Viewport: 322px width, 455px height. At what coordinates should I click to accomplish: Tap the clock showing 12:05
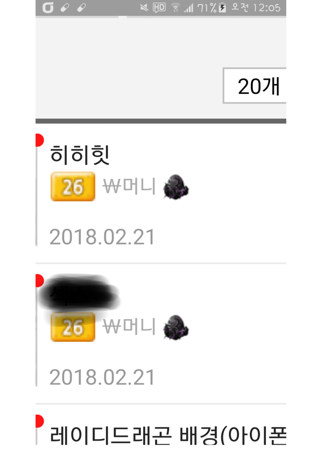[267, 7]
